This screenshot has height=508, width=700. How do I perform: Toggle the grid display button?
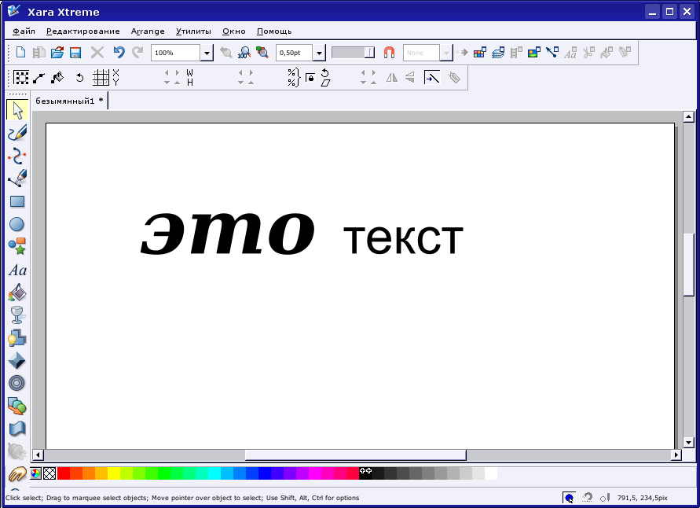pyautogui.click(x=101, y=77)
